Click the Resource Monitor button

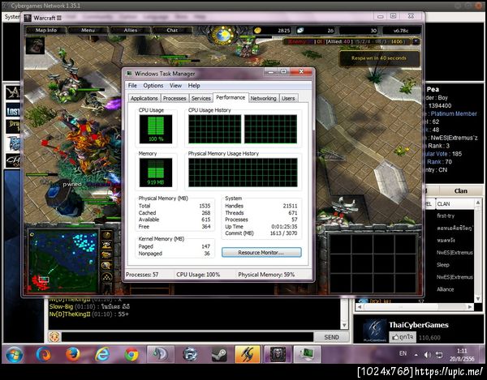pos(261,253)
